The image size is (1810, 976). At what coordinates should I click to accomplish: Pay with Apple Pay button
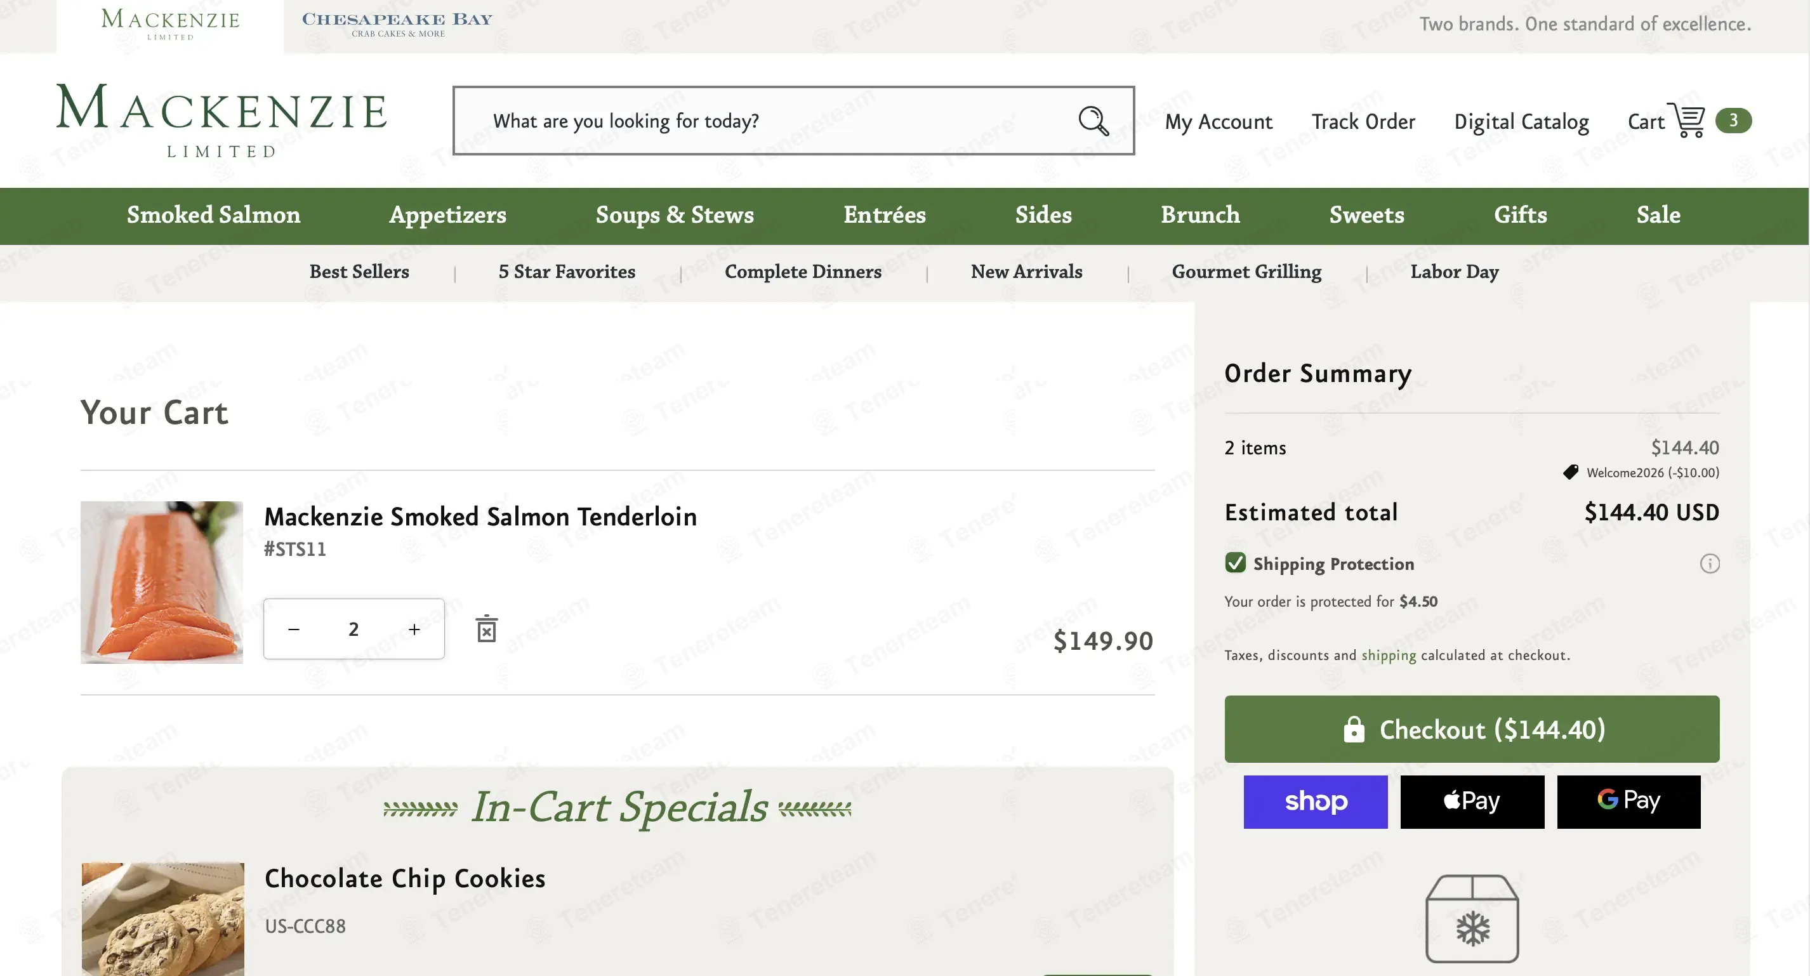[x=1472, y=801]
